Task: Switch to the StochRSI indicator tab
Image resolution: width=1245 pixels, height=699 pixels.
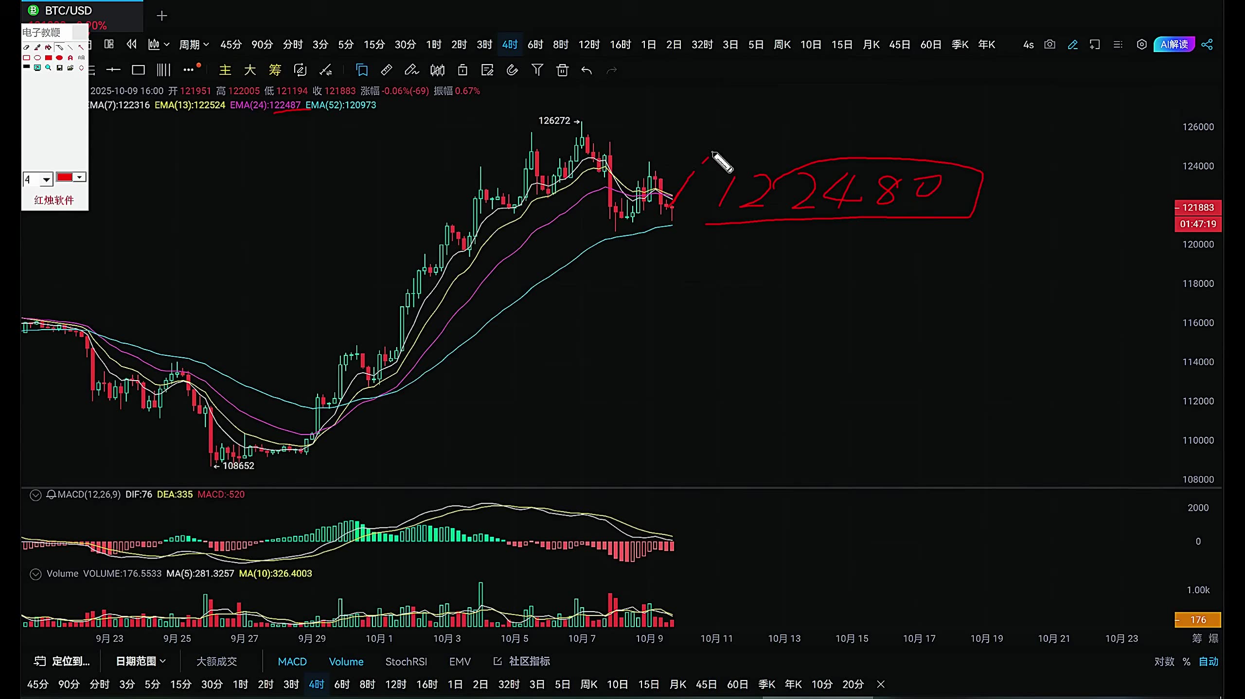Action: coord(406,662)
